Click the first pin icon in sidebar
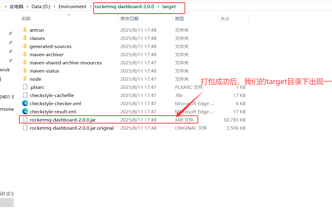332x214 pixels. click(10, 33)
